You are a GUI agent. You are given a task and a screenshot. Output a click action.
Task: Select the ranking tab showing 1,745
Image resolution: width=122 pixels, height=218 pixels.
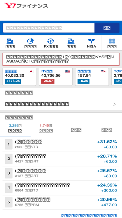tap(46, 128)
